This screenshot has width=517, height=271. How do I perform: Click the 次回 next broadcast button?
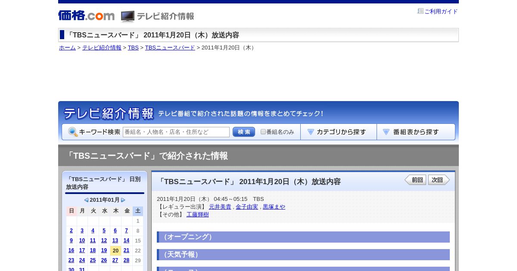tap(439, 180)
